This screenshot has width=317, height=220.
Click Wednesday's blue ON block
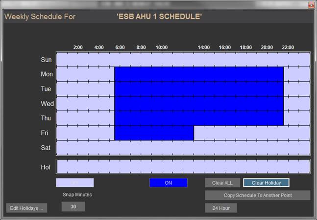198,104
